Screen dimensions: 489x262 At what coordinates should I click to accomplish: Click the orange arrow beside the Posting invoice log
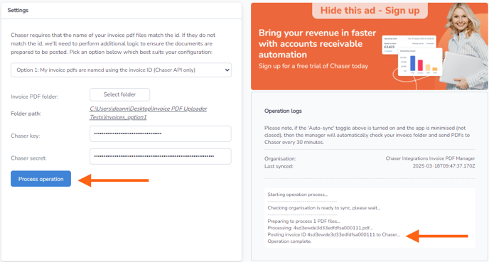[x=437, y=236]
